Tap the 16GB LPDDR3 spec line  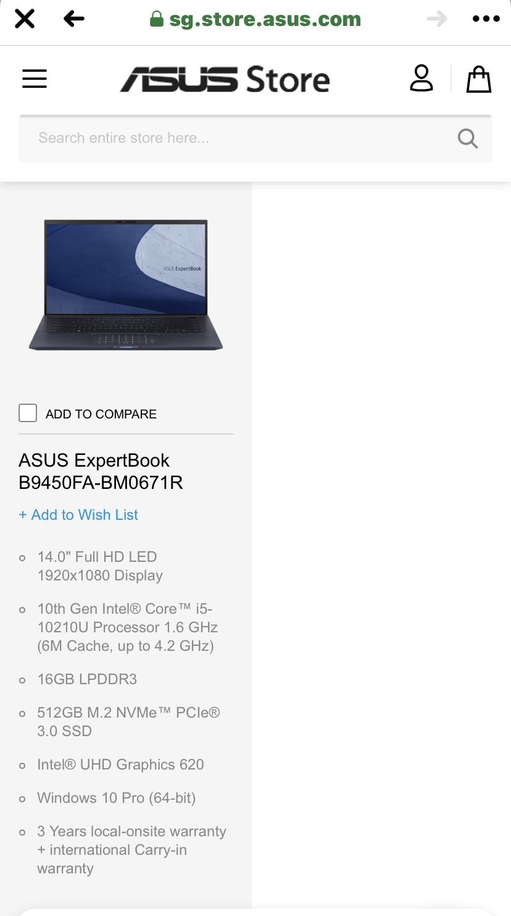[87, 679]
